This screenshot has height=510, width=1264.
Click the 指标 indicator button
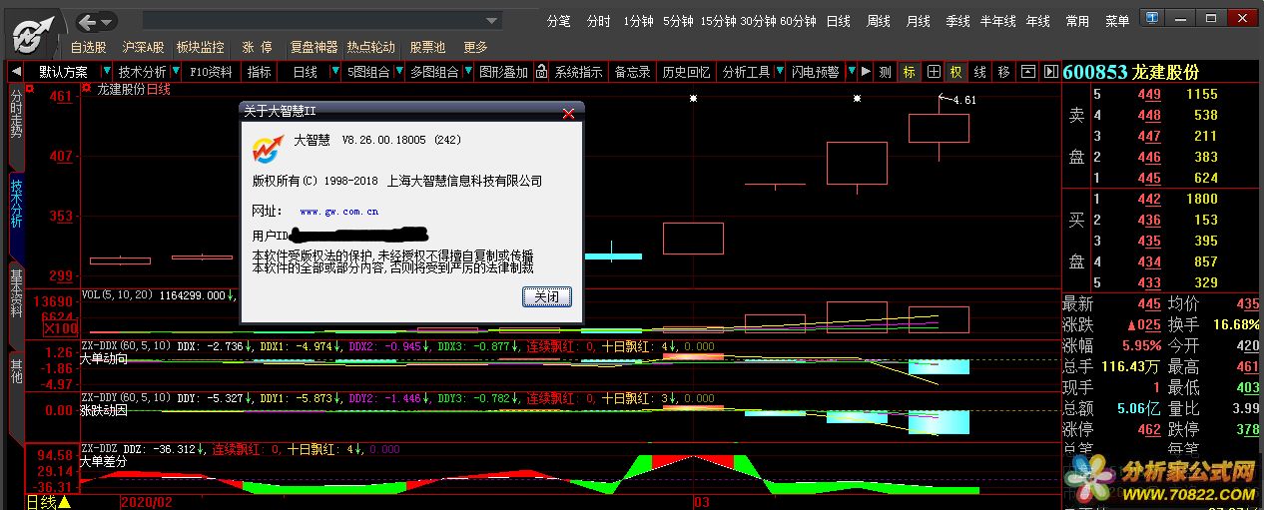click(x=260, y=72)
